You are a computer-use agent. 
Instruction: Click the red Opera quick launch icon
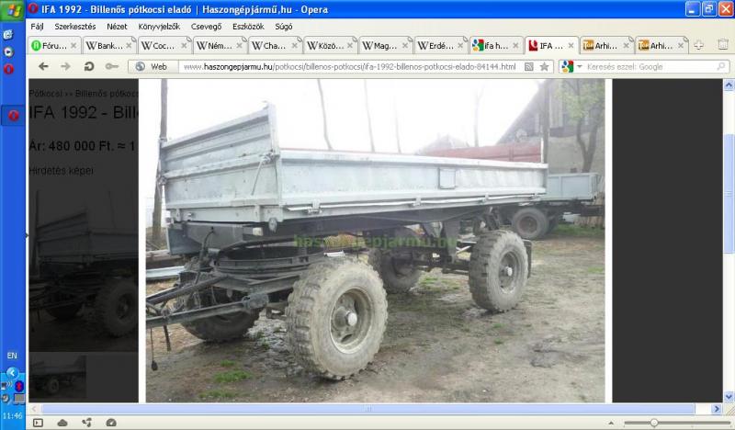pyautogui.click(x=8, y=70)
